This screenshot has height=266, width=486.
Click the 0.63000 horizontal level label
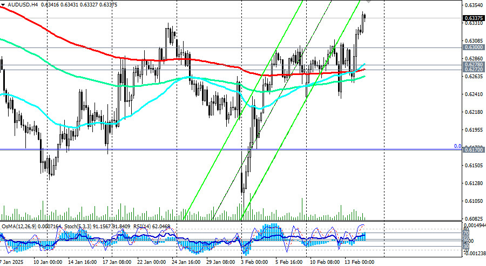point(474,47)
